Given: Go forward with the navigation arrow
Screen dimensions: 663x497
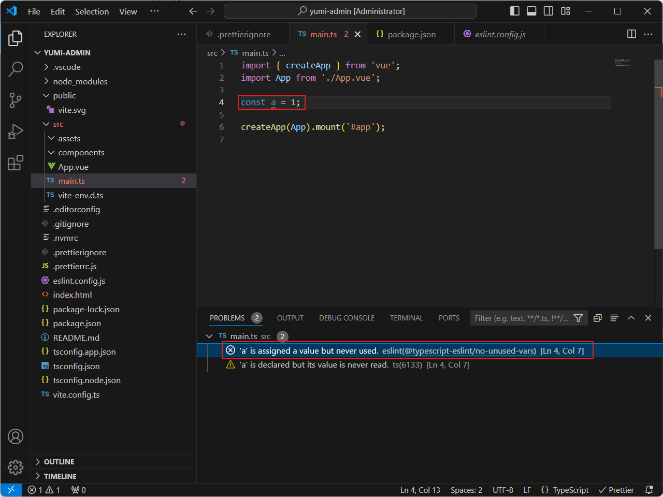Looking at the screenshot, I should pyautogui.click(x=210, y=11).
